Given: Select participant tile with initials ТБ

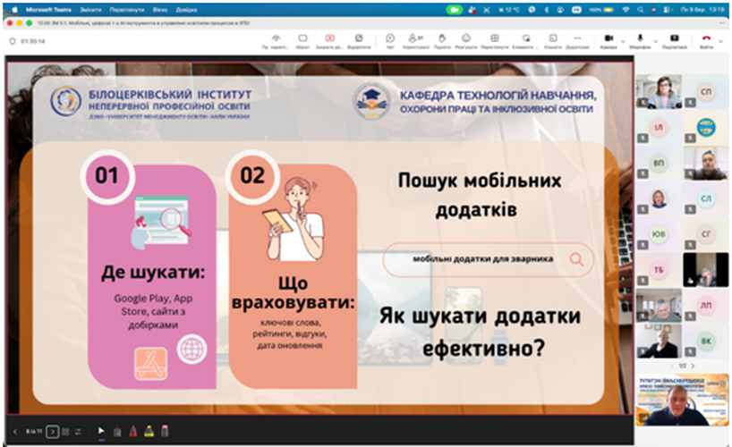Looking at the screenshot, I should click(658, 269).
